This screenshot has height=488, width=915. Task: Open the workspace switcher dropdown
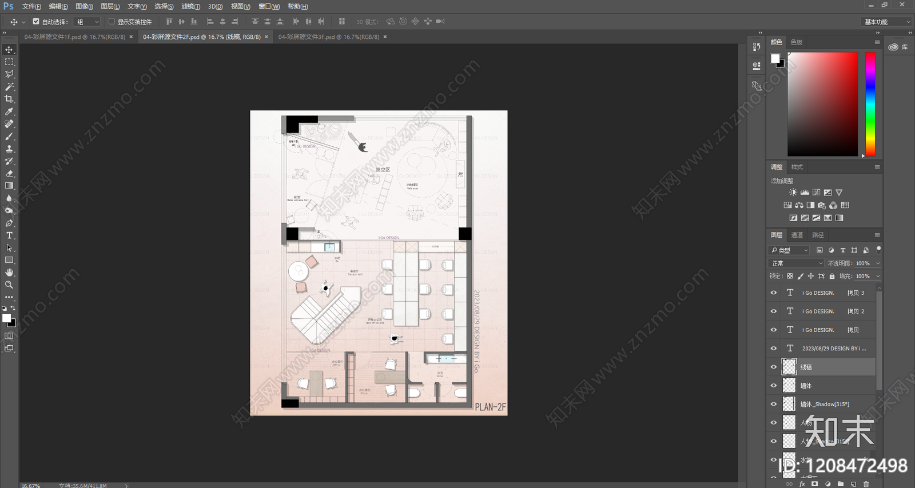coord(886,22)
